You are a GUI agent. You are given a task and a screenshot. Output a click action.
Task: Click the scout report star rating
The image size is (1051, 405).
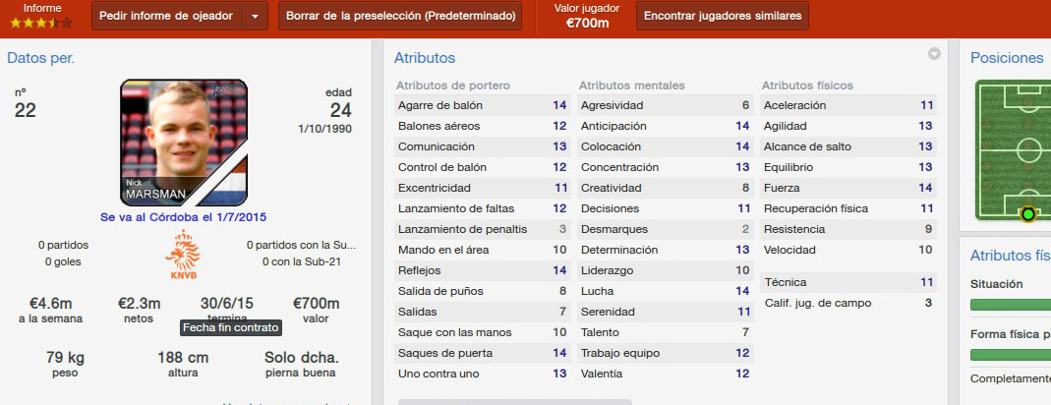(x=41, y=23)
